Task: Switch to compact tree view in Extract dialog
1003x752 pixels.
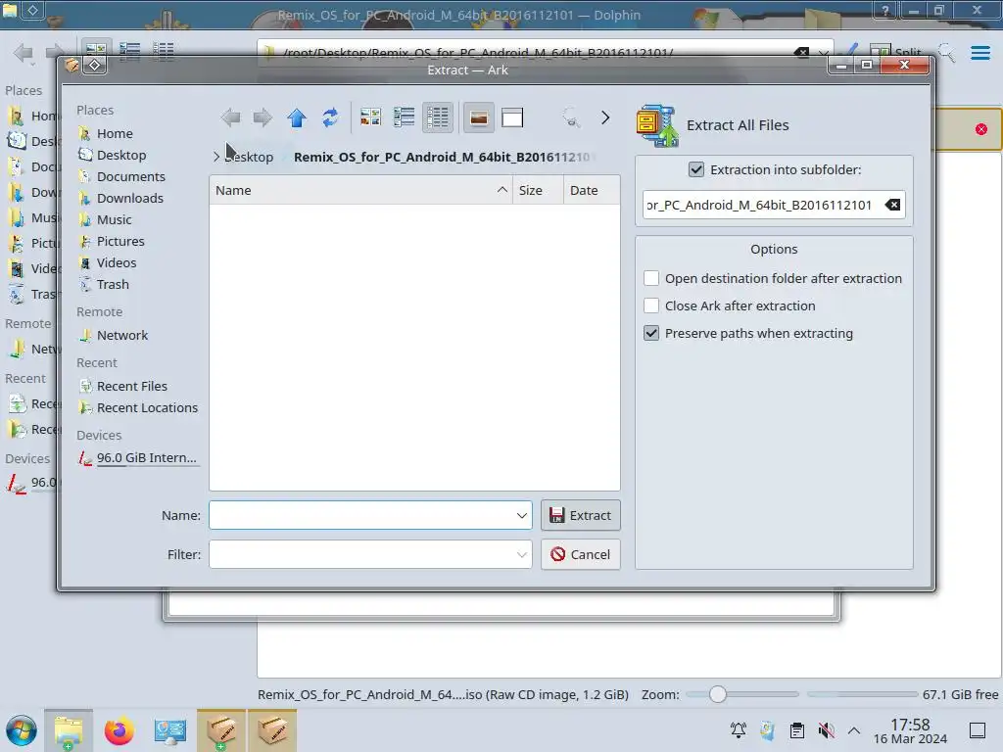Action: click(404, 117)
